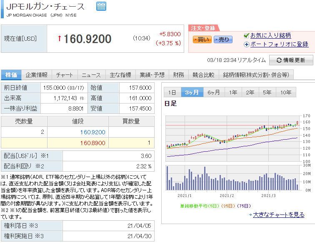This screenshot has width=315, height=244.
Task: Click the 権利落日 date 21/04/05
Action: (x=140, y=226)
